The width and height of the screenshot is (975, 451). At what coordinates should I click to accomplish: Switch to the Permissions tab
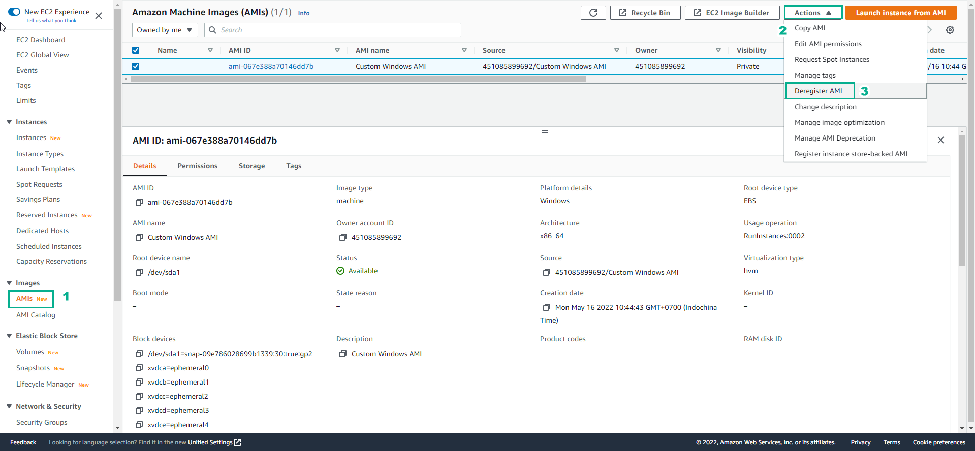197,166
